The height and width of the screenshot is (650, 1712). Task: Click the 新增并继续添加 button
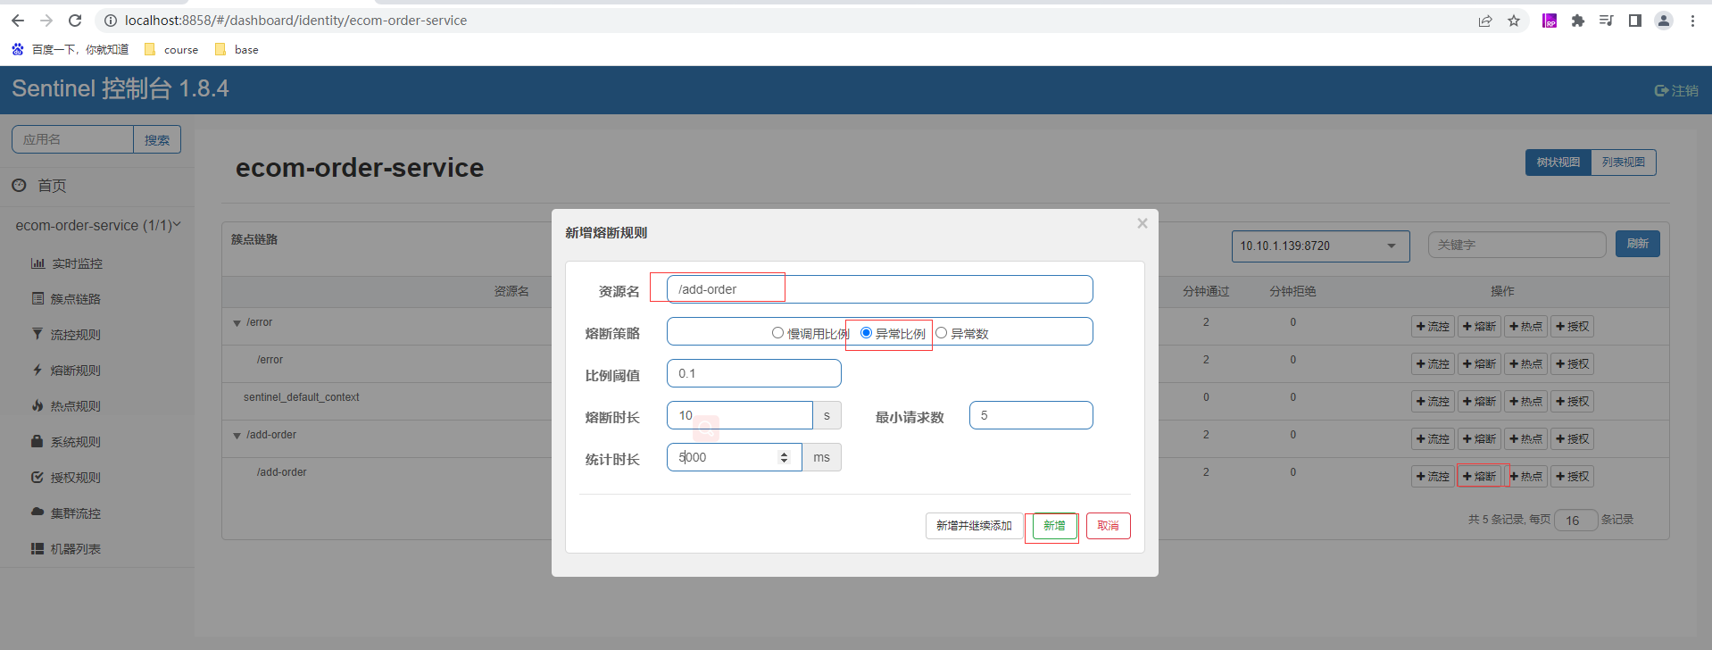[x=974, y=526]
